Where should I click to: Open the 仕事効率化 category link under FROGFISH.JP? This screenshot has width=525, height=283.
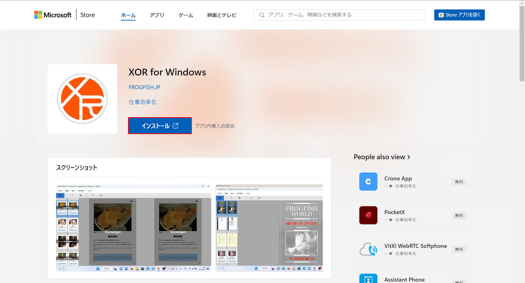(142, 102)
